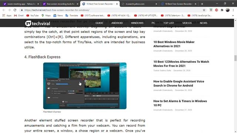Open 10 Best Windows Movie Maker Alternatives article

[x=174, y=44]
